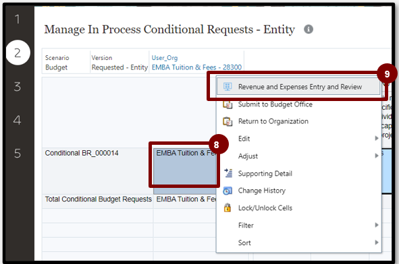Click the Change History clock icon

[228, 191]
